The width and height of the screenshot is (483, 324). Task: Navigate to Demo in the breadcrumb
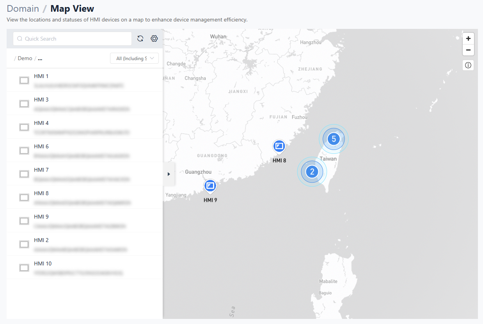(x=25, y=59)
